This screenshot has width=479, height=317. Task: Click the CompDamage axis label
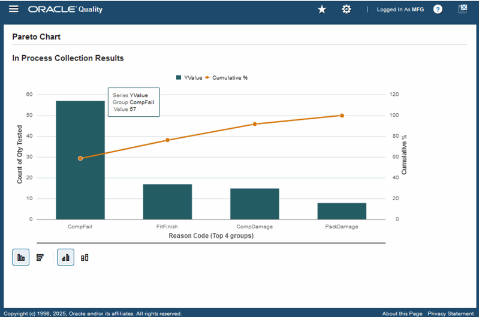[254, 227]
